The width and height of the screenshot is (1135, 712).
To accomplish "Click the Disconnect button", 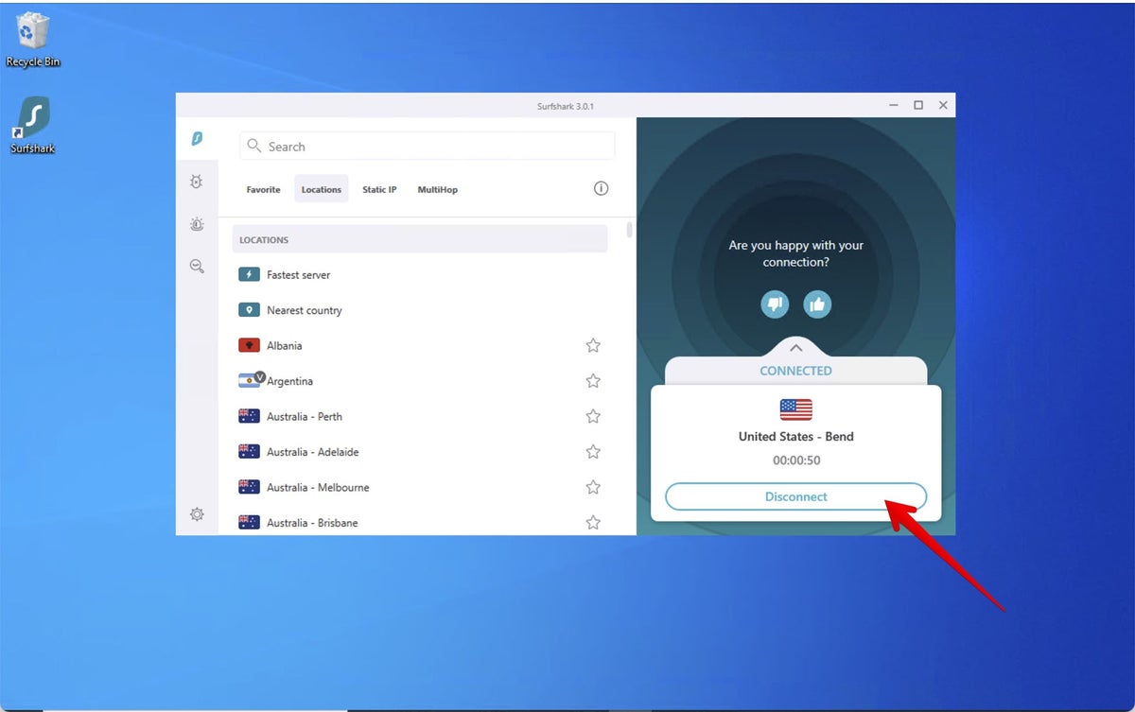I will coord(795,496).
